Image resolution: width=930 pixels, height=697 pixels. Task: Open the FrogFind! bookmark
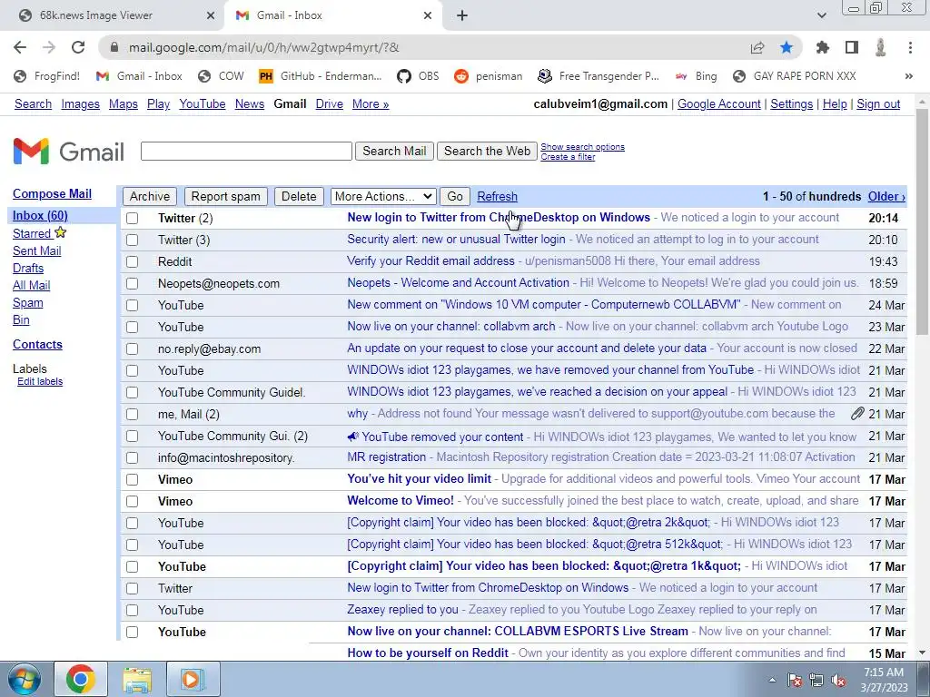click(47, 76)
